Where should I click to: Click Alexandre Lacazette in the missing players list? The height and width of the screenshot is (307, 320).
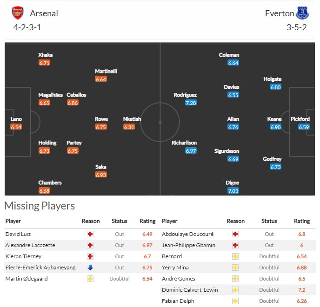point(30,245)
